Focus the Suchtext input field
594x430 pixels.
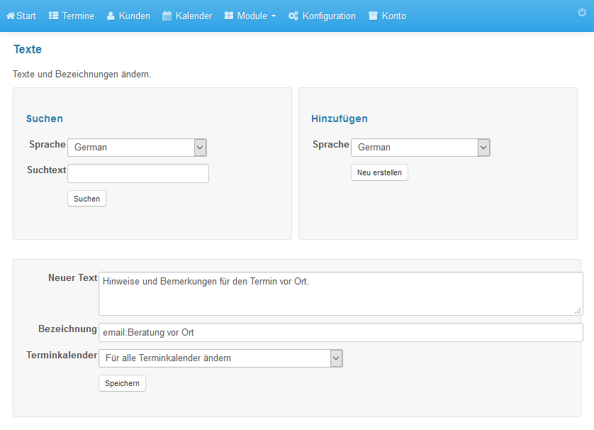[138, 173]
